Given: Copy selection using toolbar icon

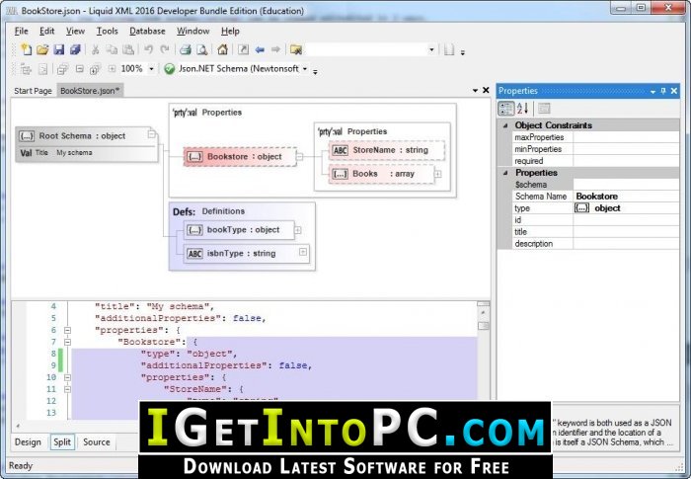Looking at the screenshot, I should 112,49.
